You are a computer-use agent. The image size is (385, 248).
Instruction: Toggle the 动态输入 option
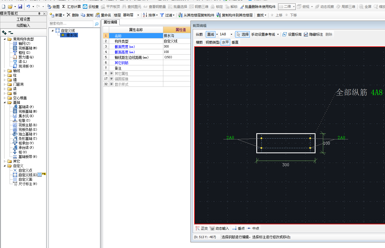219,228
